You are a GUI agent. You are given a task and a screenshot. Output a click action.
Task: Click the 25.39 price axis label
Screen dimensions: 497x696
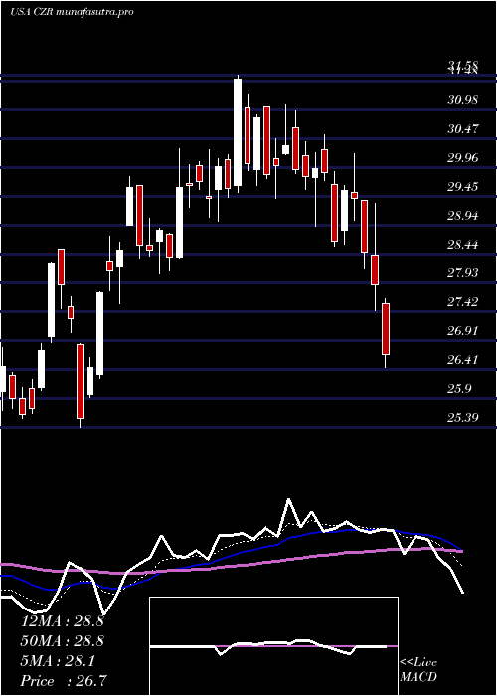[x=462, y=418]
